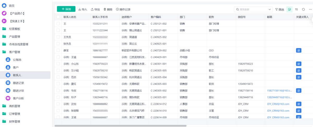Click the table's horizontal scrollbar
Screen dimensions: 313x127
[121, 126]
